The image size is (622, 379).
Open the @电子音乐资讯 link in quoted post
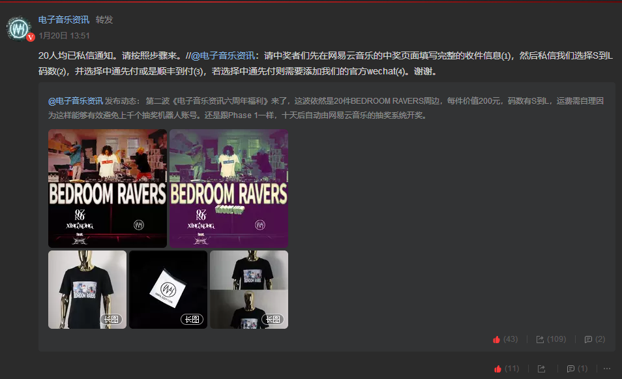(x=76, y=101)
